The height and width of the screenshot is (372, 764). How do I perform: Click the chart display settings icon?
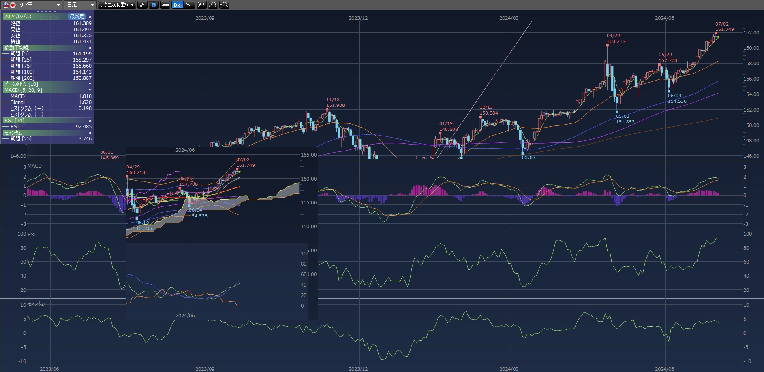(x=201, y=5)
